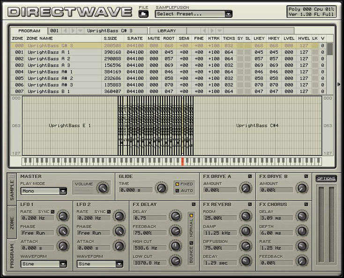
Task: Toggle LFO 2 SYNC checkbox
Action: click(109, 212)
